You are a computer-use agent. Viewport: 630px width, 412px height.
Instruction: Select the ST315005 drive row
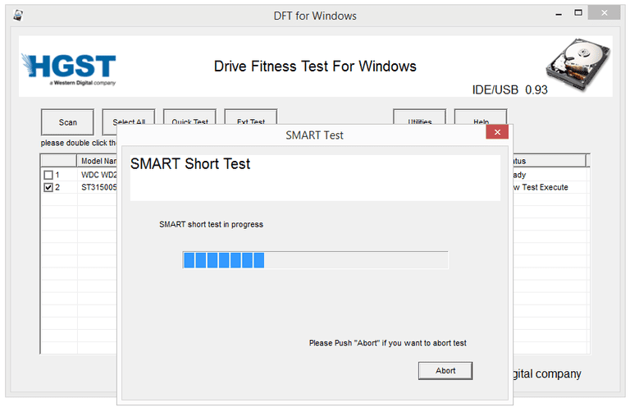(98, 187)
